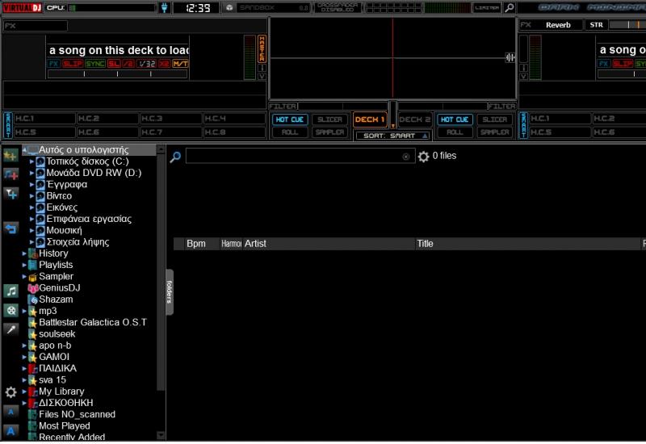This screenshot has height=444, width=646.
Task: Select right HOT CUE pad mode
Action: click(455, 119)
